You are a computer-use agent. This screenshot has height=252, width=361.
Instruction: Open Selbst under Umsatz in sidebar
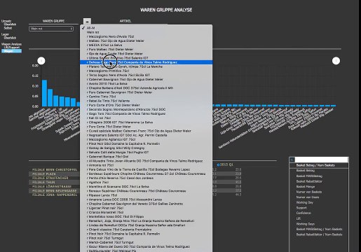pos(8,28)
